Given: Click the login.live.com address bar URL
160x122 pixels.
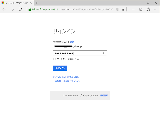Looking at the screenshot, I should click(x=87, y=9).
